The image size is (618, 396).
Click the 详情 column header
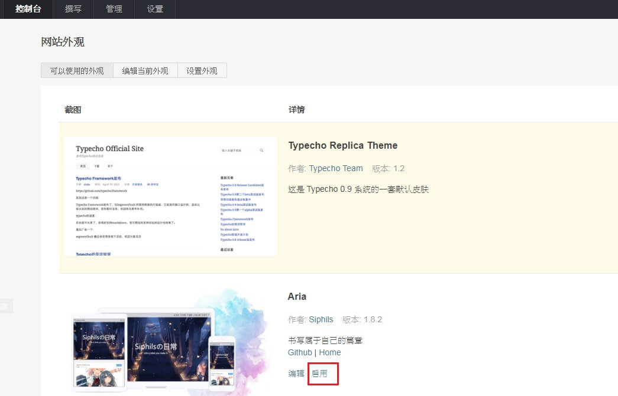coord(296,110)
